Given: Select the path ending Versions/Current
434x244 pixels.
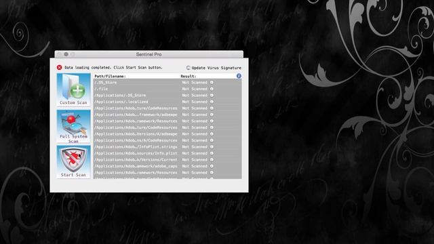Looking at the screenshot, I should (x=136, y=160).
